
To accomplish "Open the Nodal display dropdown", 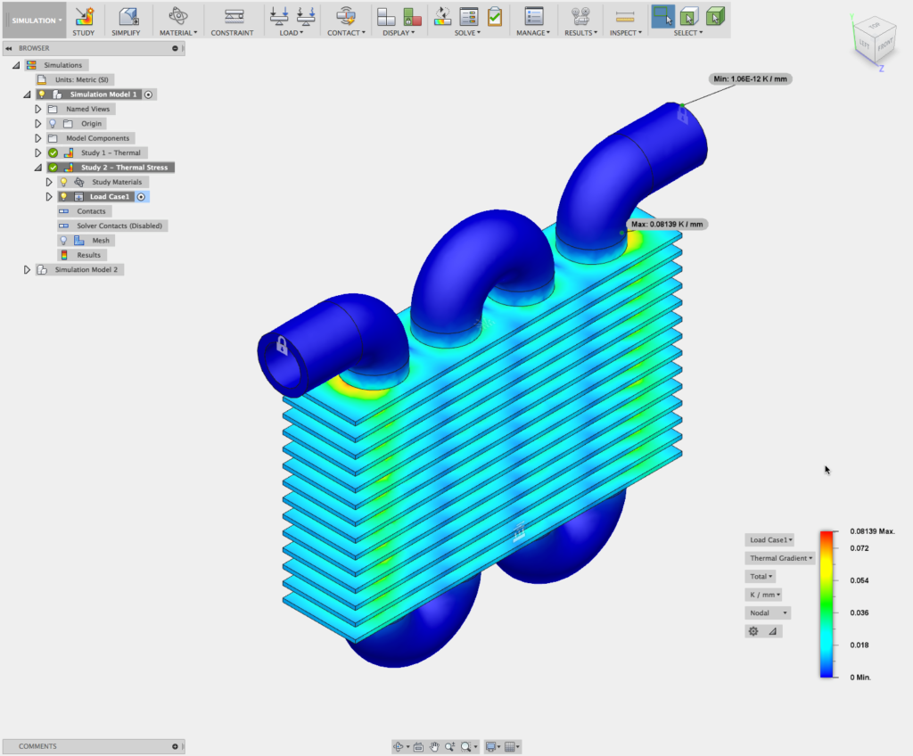I will (x=768, y=612).
